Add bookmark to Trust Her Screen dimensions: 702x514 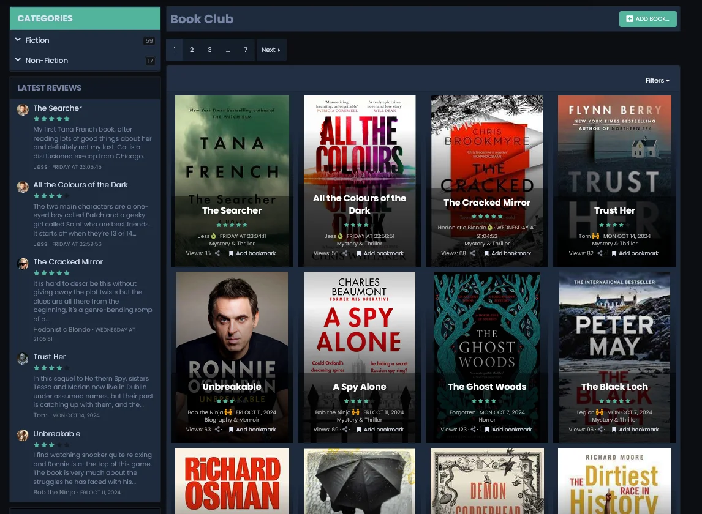635,253
